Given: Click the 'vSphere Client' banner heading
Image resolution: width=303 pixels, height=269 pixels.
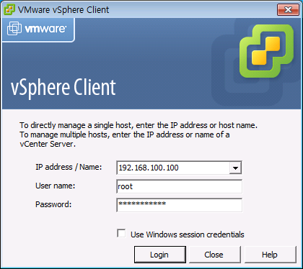Looking at the screenshot, I should 63,88.
